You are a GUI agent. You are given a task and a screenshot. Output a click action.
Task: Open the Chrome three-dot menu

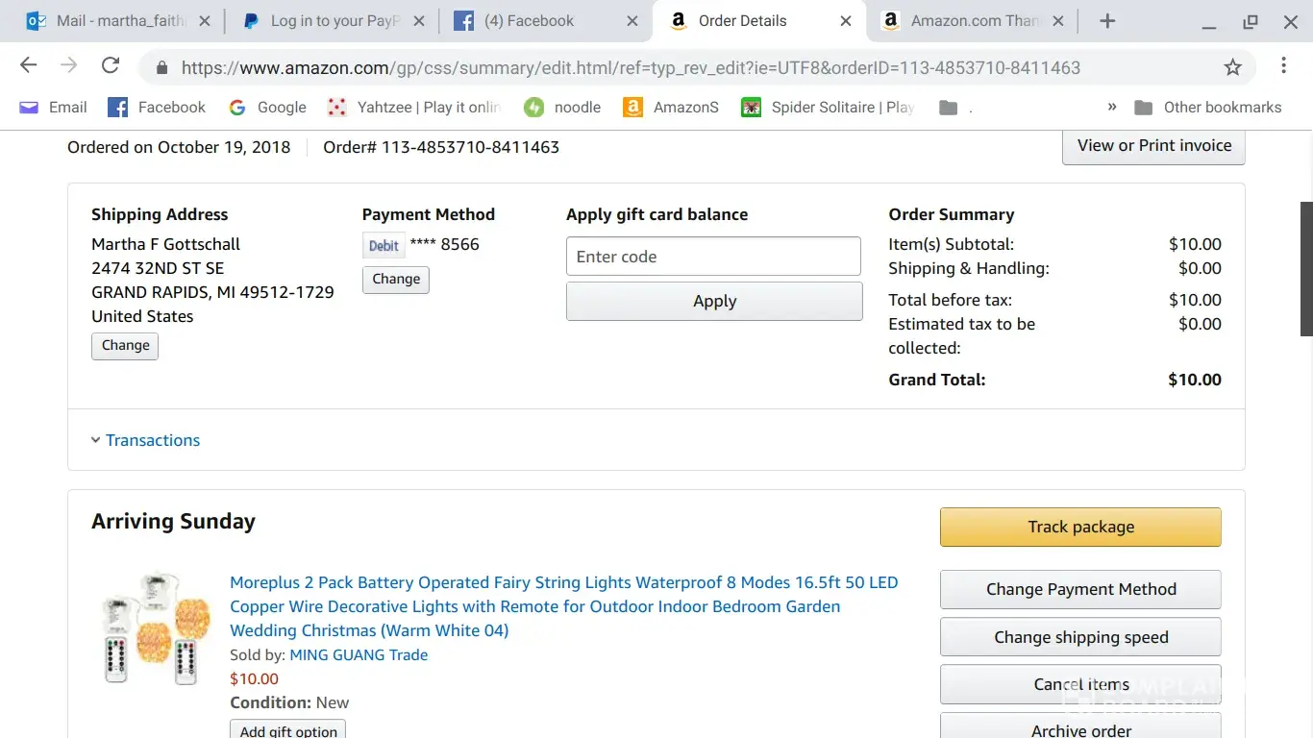1283,66
